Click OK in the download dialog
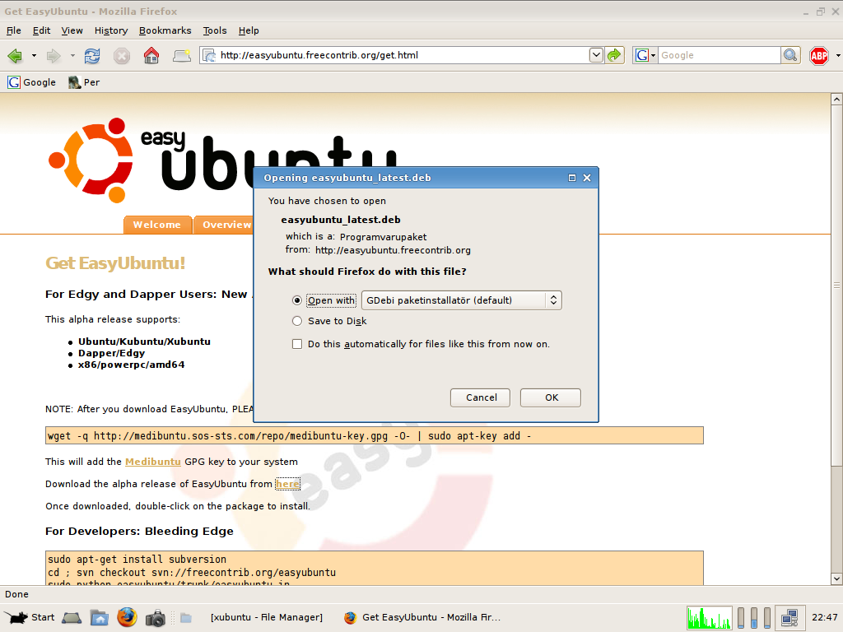 tap(551, 397)
